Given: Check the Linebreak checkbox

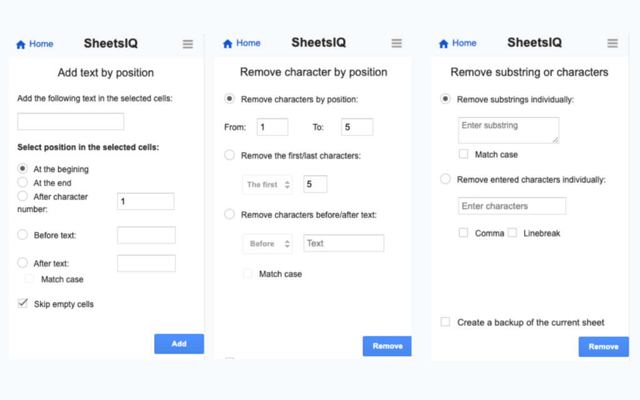Looking at the screenshot, I should pos(512,232).
